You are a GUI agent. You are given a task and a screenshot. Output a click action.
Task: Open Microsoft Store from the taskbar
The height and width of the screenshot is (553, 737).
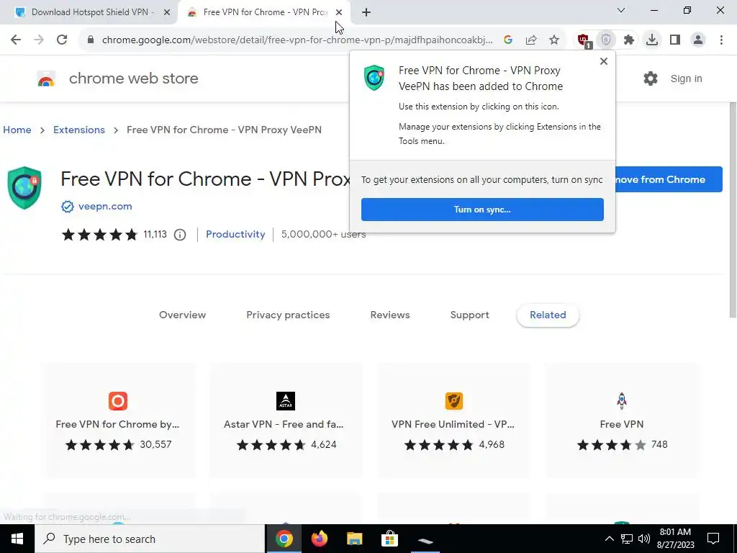(x=389, y=539)
